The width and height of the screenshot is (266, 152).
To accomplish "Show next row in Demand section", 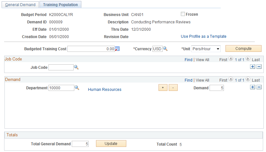I will pos(248,79).
